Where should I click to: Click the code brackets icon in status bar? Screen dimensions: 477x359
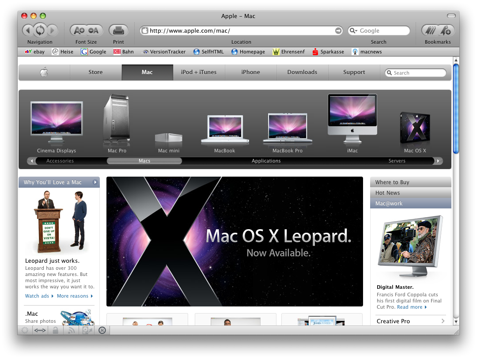point(40,330)
